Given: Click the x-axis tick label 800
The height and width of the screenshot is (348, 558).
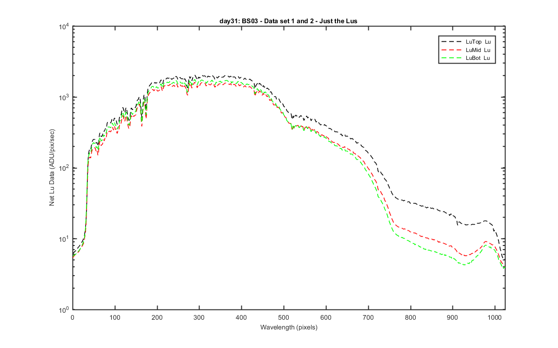Looking at the screenshot, I should 411,317.
